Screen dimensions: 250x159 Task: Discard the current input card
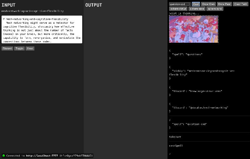(7, 49)
